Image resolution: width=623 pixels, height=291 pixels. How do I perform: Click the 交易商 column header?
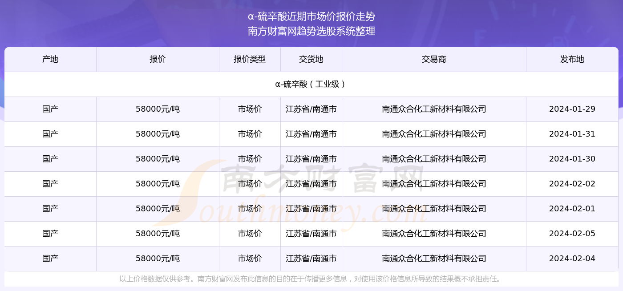[x=434, y=59]
